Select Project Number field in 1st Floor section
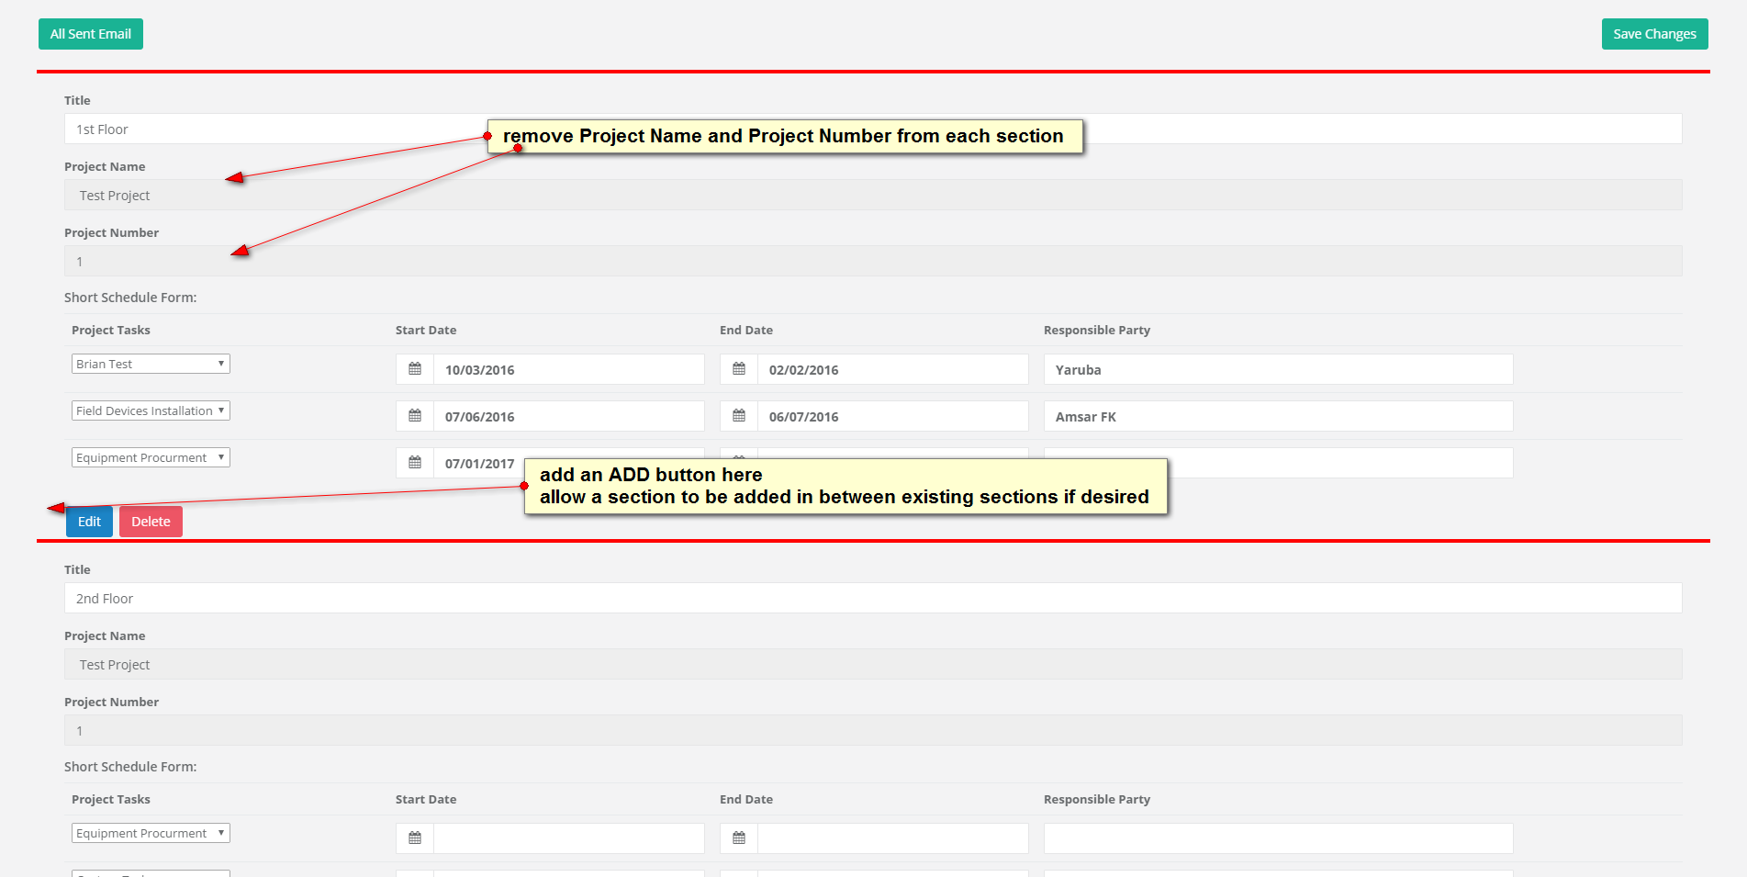 873,261
